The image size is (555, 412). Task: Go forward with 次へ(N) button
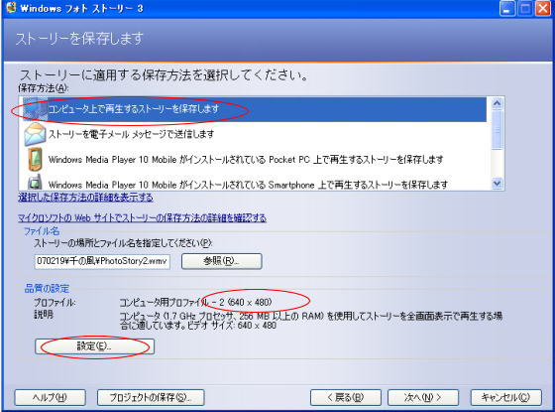[x=423, y=397]
